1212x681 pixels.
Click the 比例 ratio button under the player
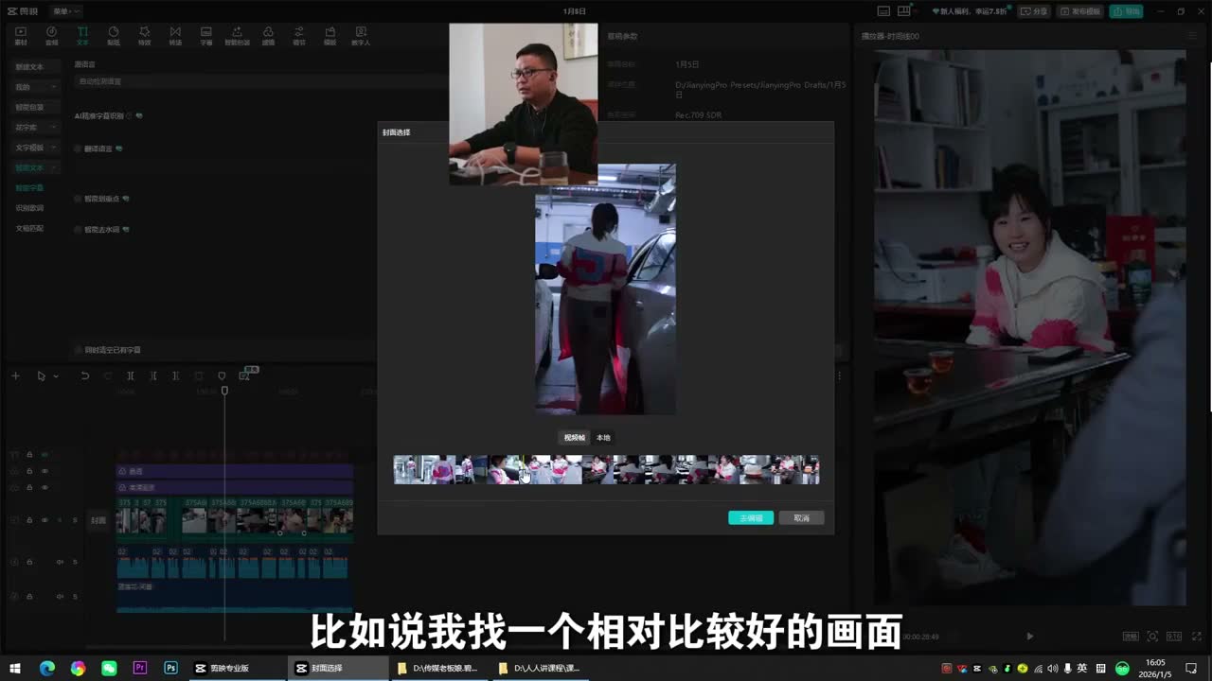tap(1173, 637)
